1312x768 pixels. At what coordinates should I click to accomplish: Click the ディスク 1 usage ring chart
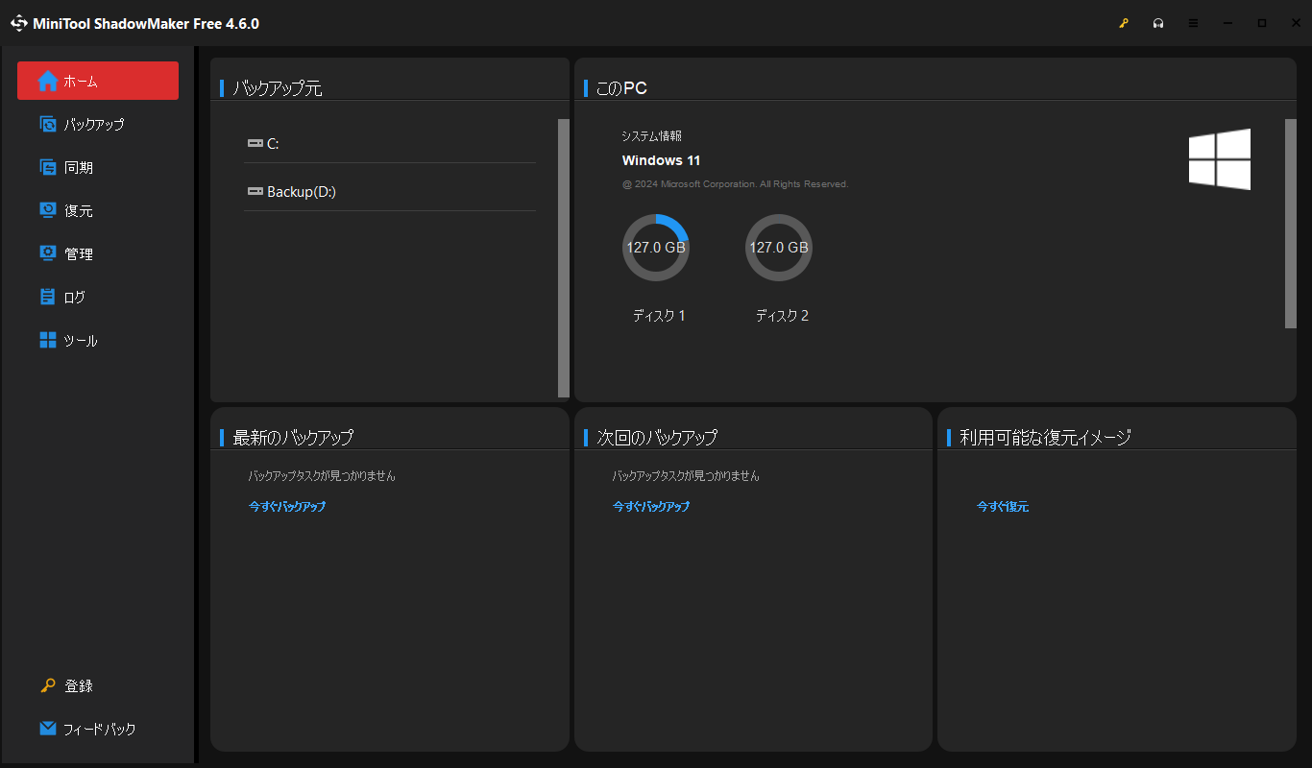coord(656,248)
